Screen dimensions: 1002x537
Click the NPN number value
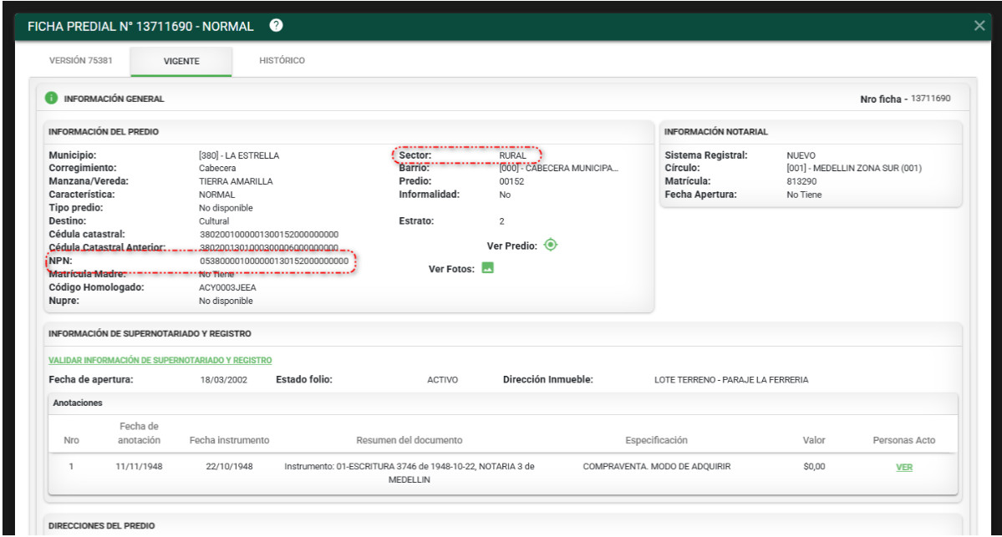click(x=273, y=261)
